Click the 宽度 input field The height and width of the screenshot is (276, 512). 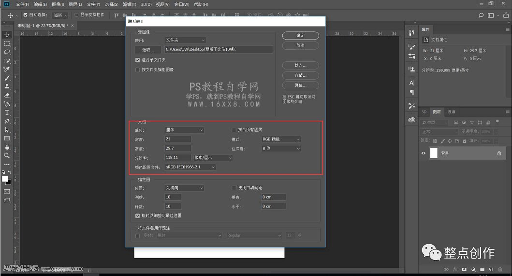click(178, 139)
